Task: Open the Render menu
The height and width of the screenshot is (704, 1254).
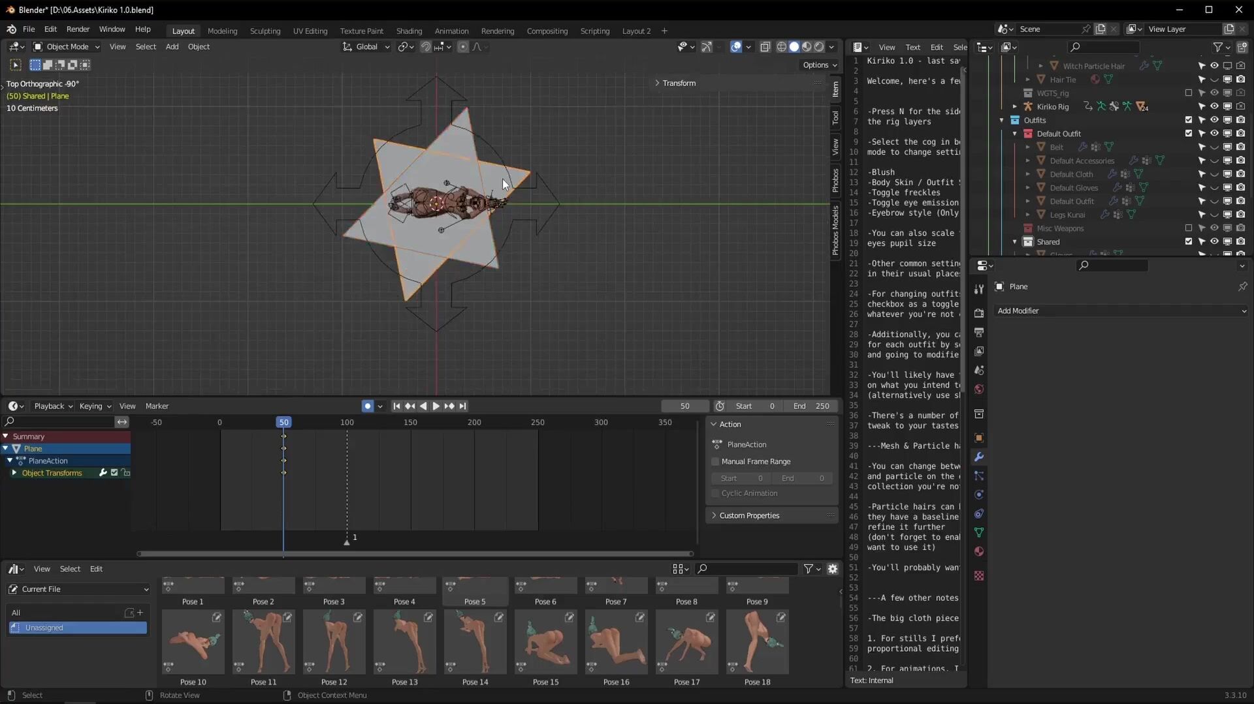Action: click(x=78, y=29)
